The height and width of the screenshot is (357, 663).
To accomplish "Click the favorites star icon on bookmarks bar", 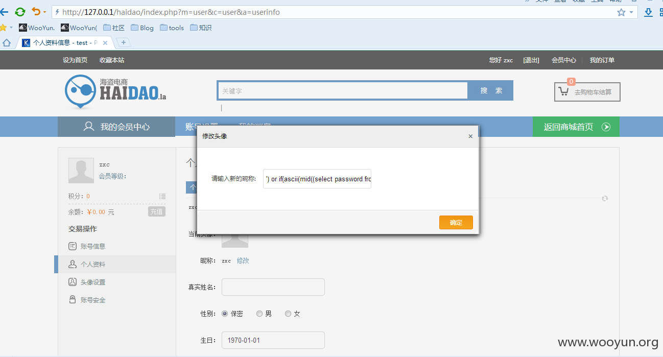I will point(3,28).
